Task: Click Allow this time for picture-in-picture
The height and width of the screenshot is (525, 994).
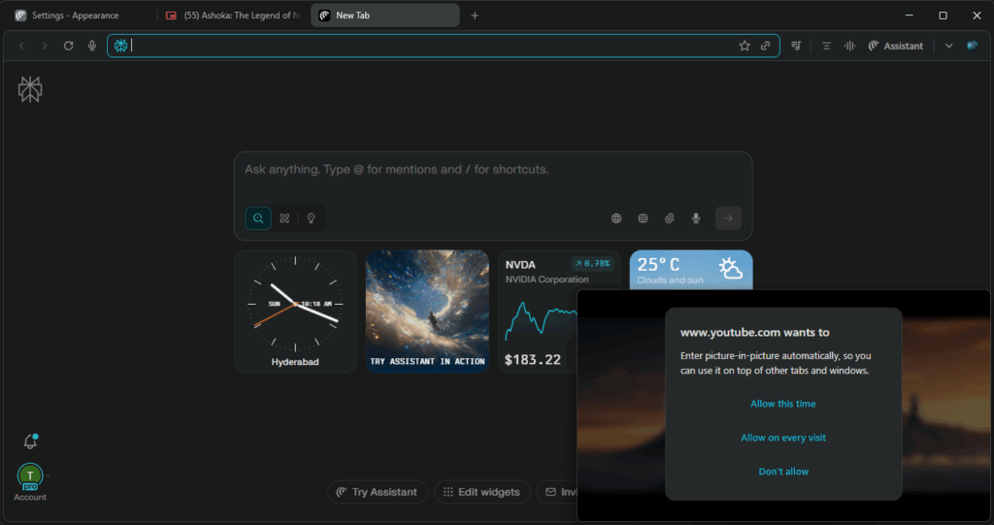Action: point(783,404)
